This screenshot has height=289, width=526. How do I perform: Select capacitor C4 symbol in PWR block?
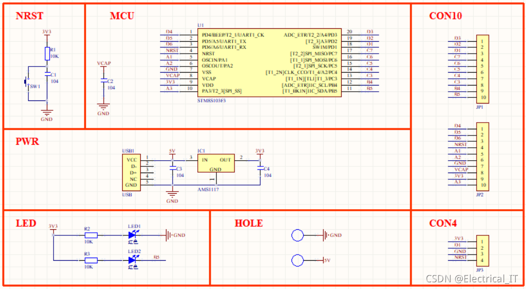[x=260, y=168]
